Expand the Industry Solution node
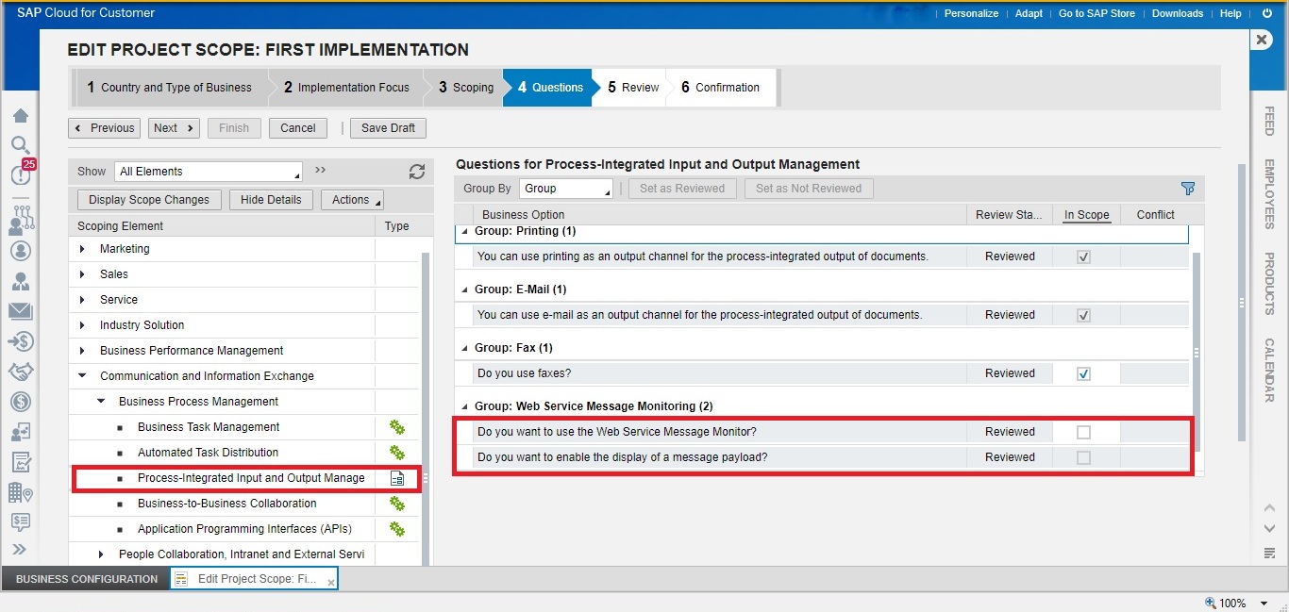 [83, 325]
